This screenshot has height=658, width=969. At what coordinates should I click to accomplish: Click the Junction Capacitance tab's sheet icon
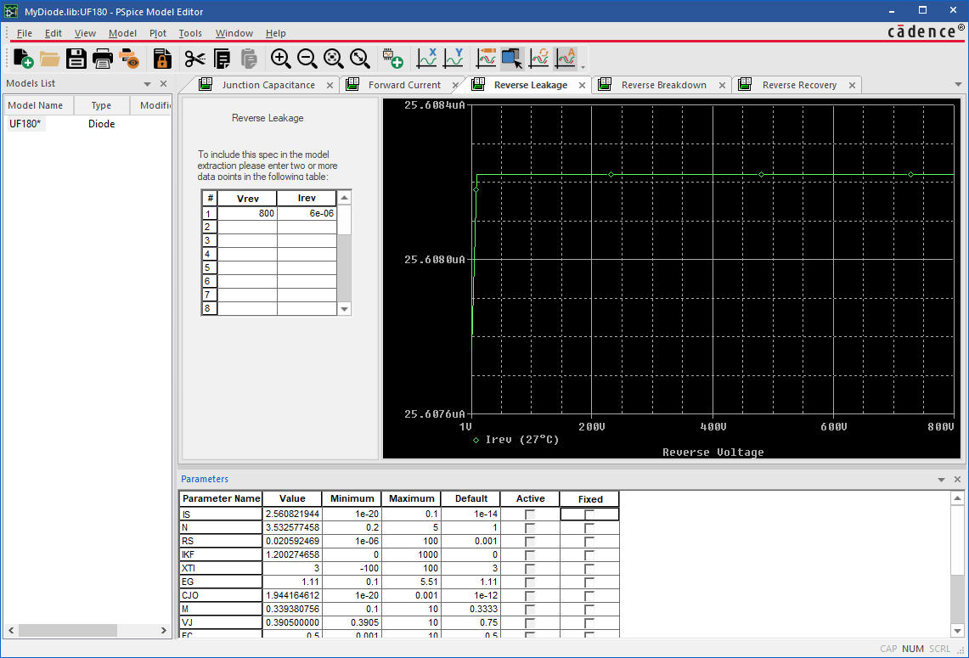[x=206, y=85]
